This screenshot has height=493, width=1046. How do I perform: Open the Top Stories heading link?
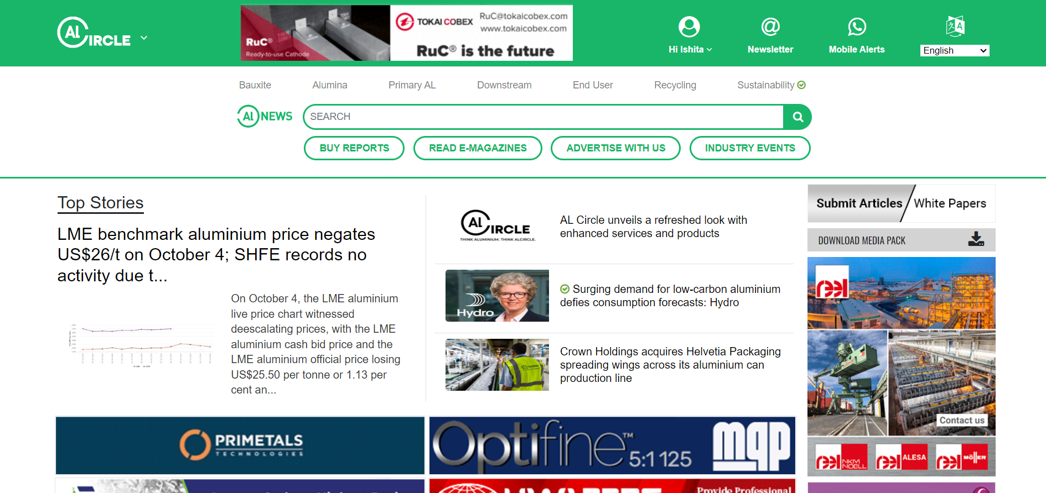(x=101, y=203)
